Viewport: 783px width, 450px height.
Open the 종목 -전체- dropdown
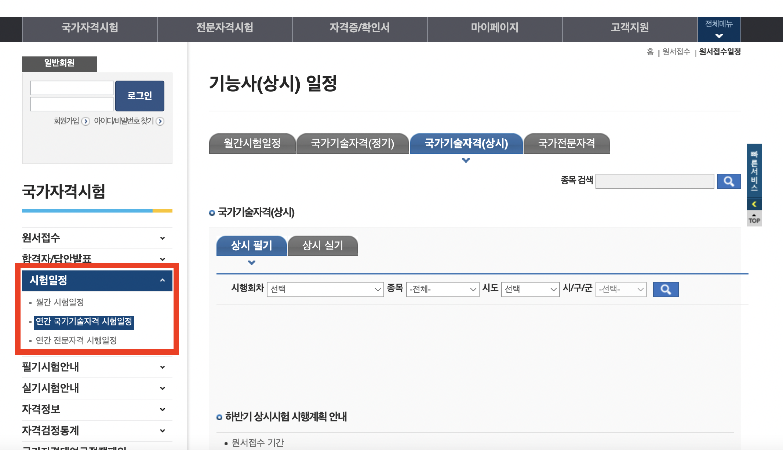pyautogui.click(x=443, y=289)
